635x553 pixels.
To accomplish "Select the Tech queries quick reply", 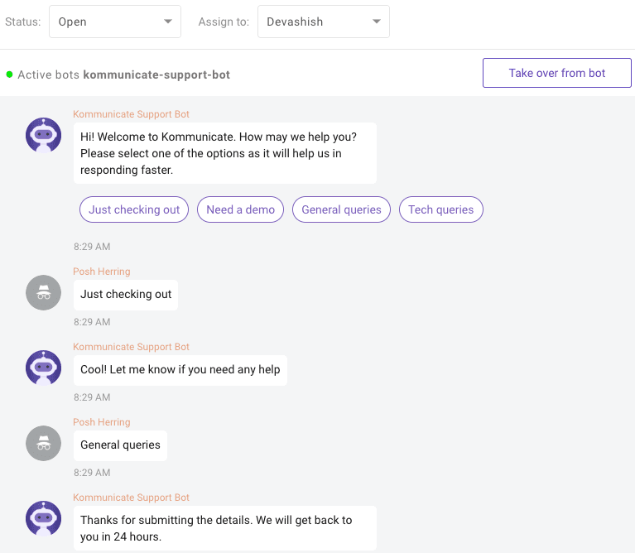I will (441, 209).
